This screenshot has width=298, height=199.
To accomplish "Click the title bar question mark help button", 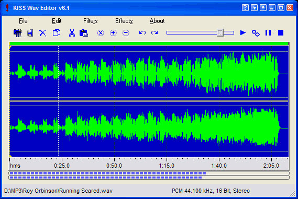I will (245, 8).
